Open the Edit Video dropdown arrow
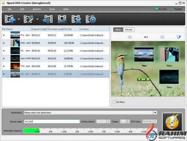The image size is (187, 141). coord(37,19)
